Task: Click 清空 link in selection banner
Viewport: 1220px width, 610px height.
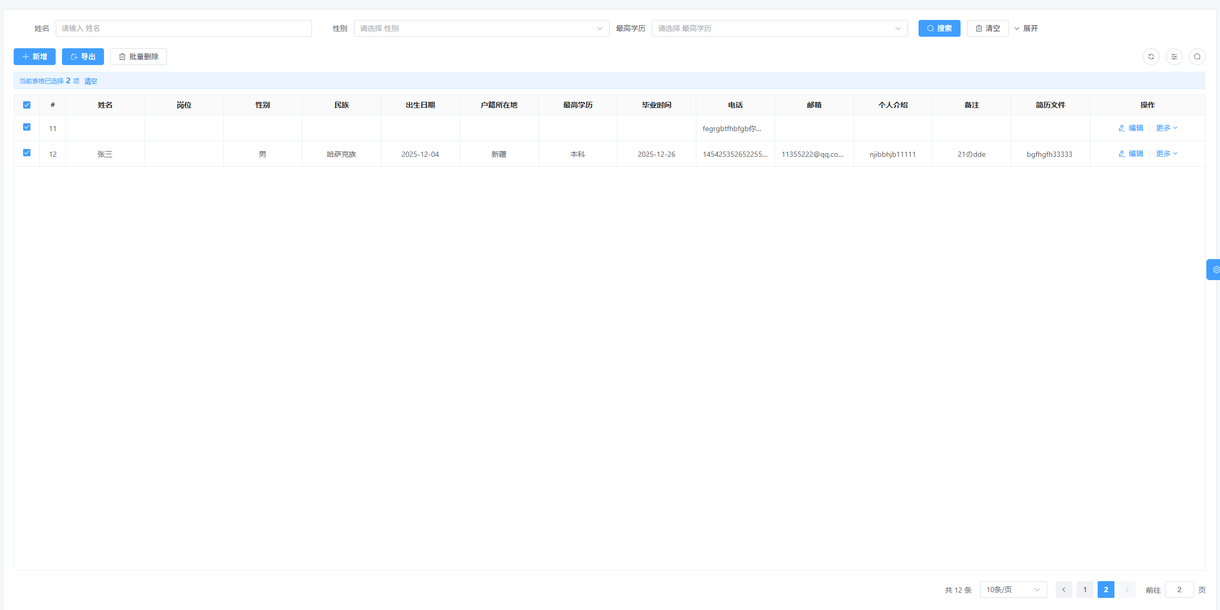Action: click(x=91, y=81)
